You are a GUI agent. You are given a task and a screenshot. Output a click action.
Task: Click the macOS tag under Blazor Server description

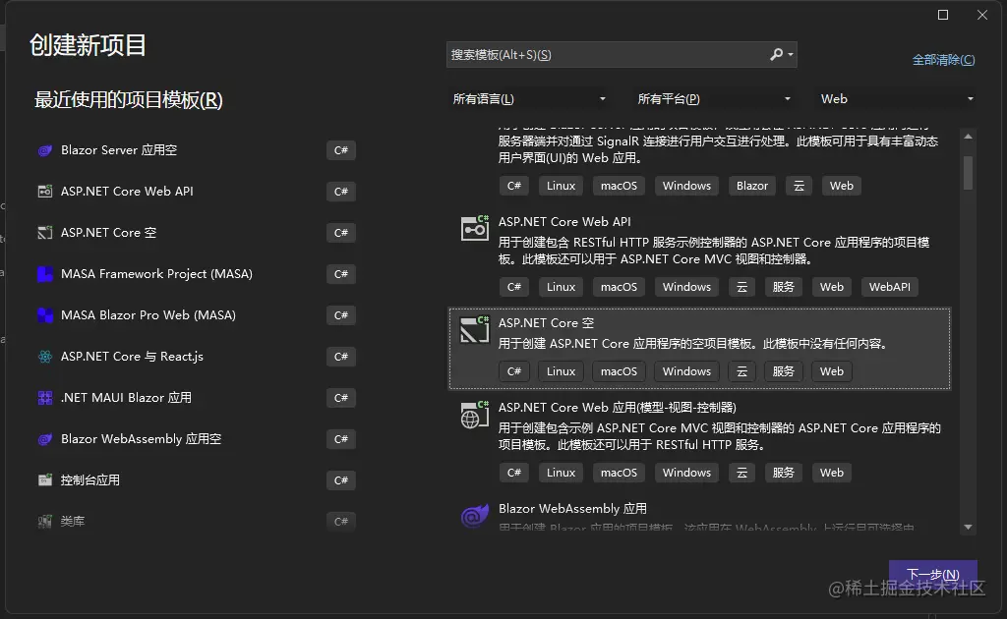620,186
